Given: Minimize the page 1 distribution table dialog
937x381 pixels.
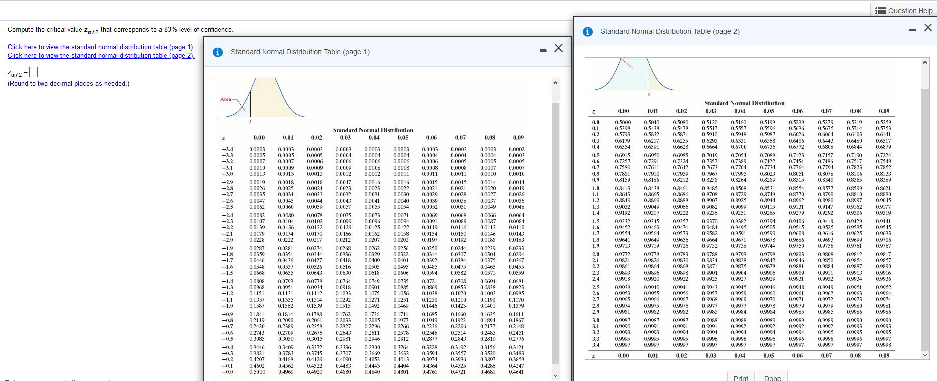Looking at the screenshot, I should [x=543, y=50].
